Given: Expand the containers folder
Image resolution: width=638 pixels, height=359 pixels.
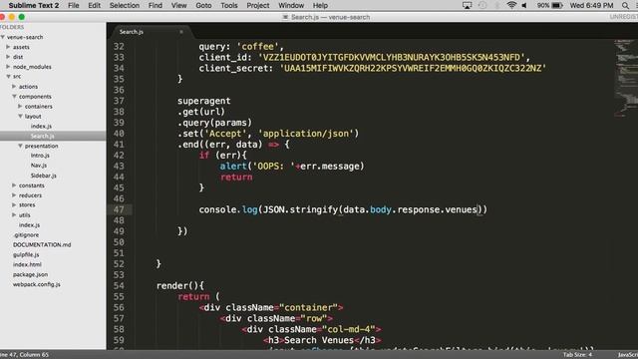Looking at the screenshot, I should [20, 107].
